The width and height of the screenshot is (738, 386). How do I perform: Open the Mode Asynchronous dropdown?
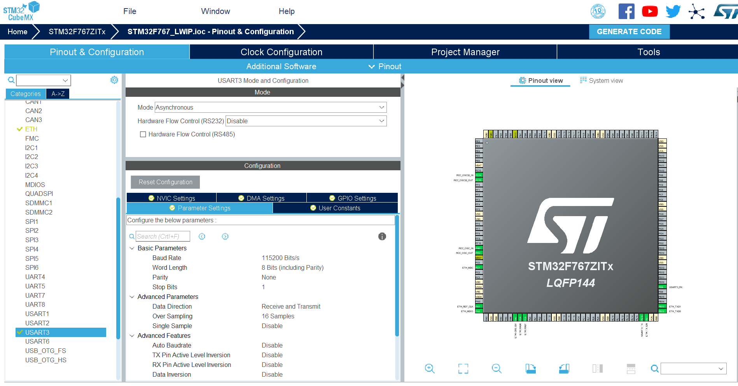click(271, 107)
